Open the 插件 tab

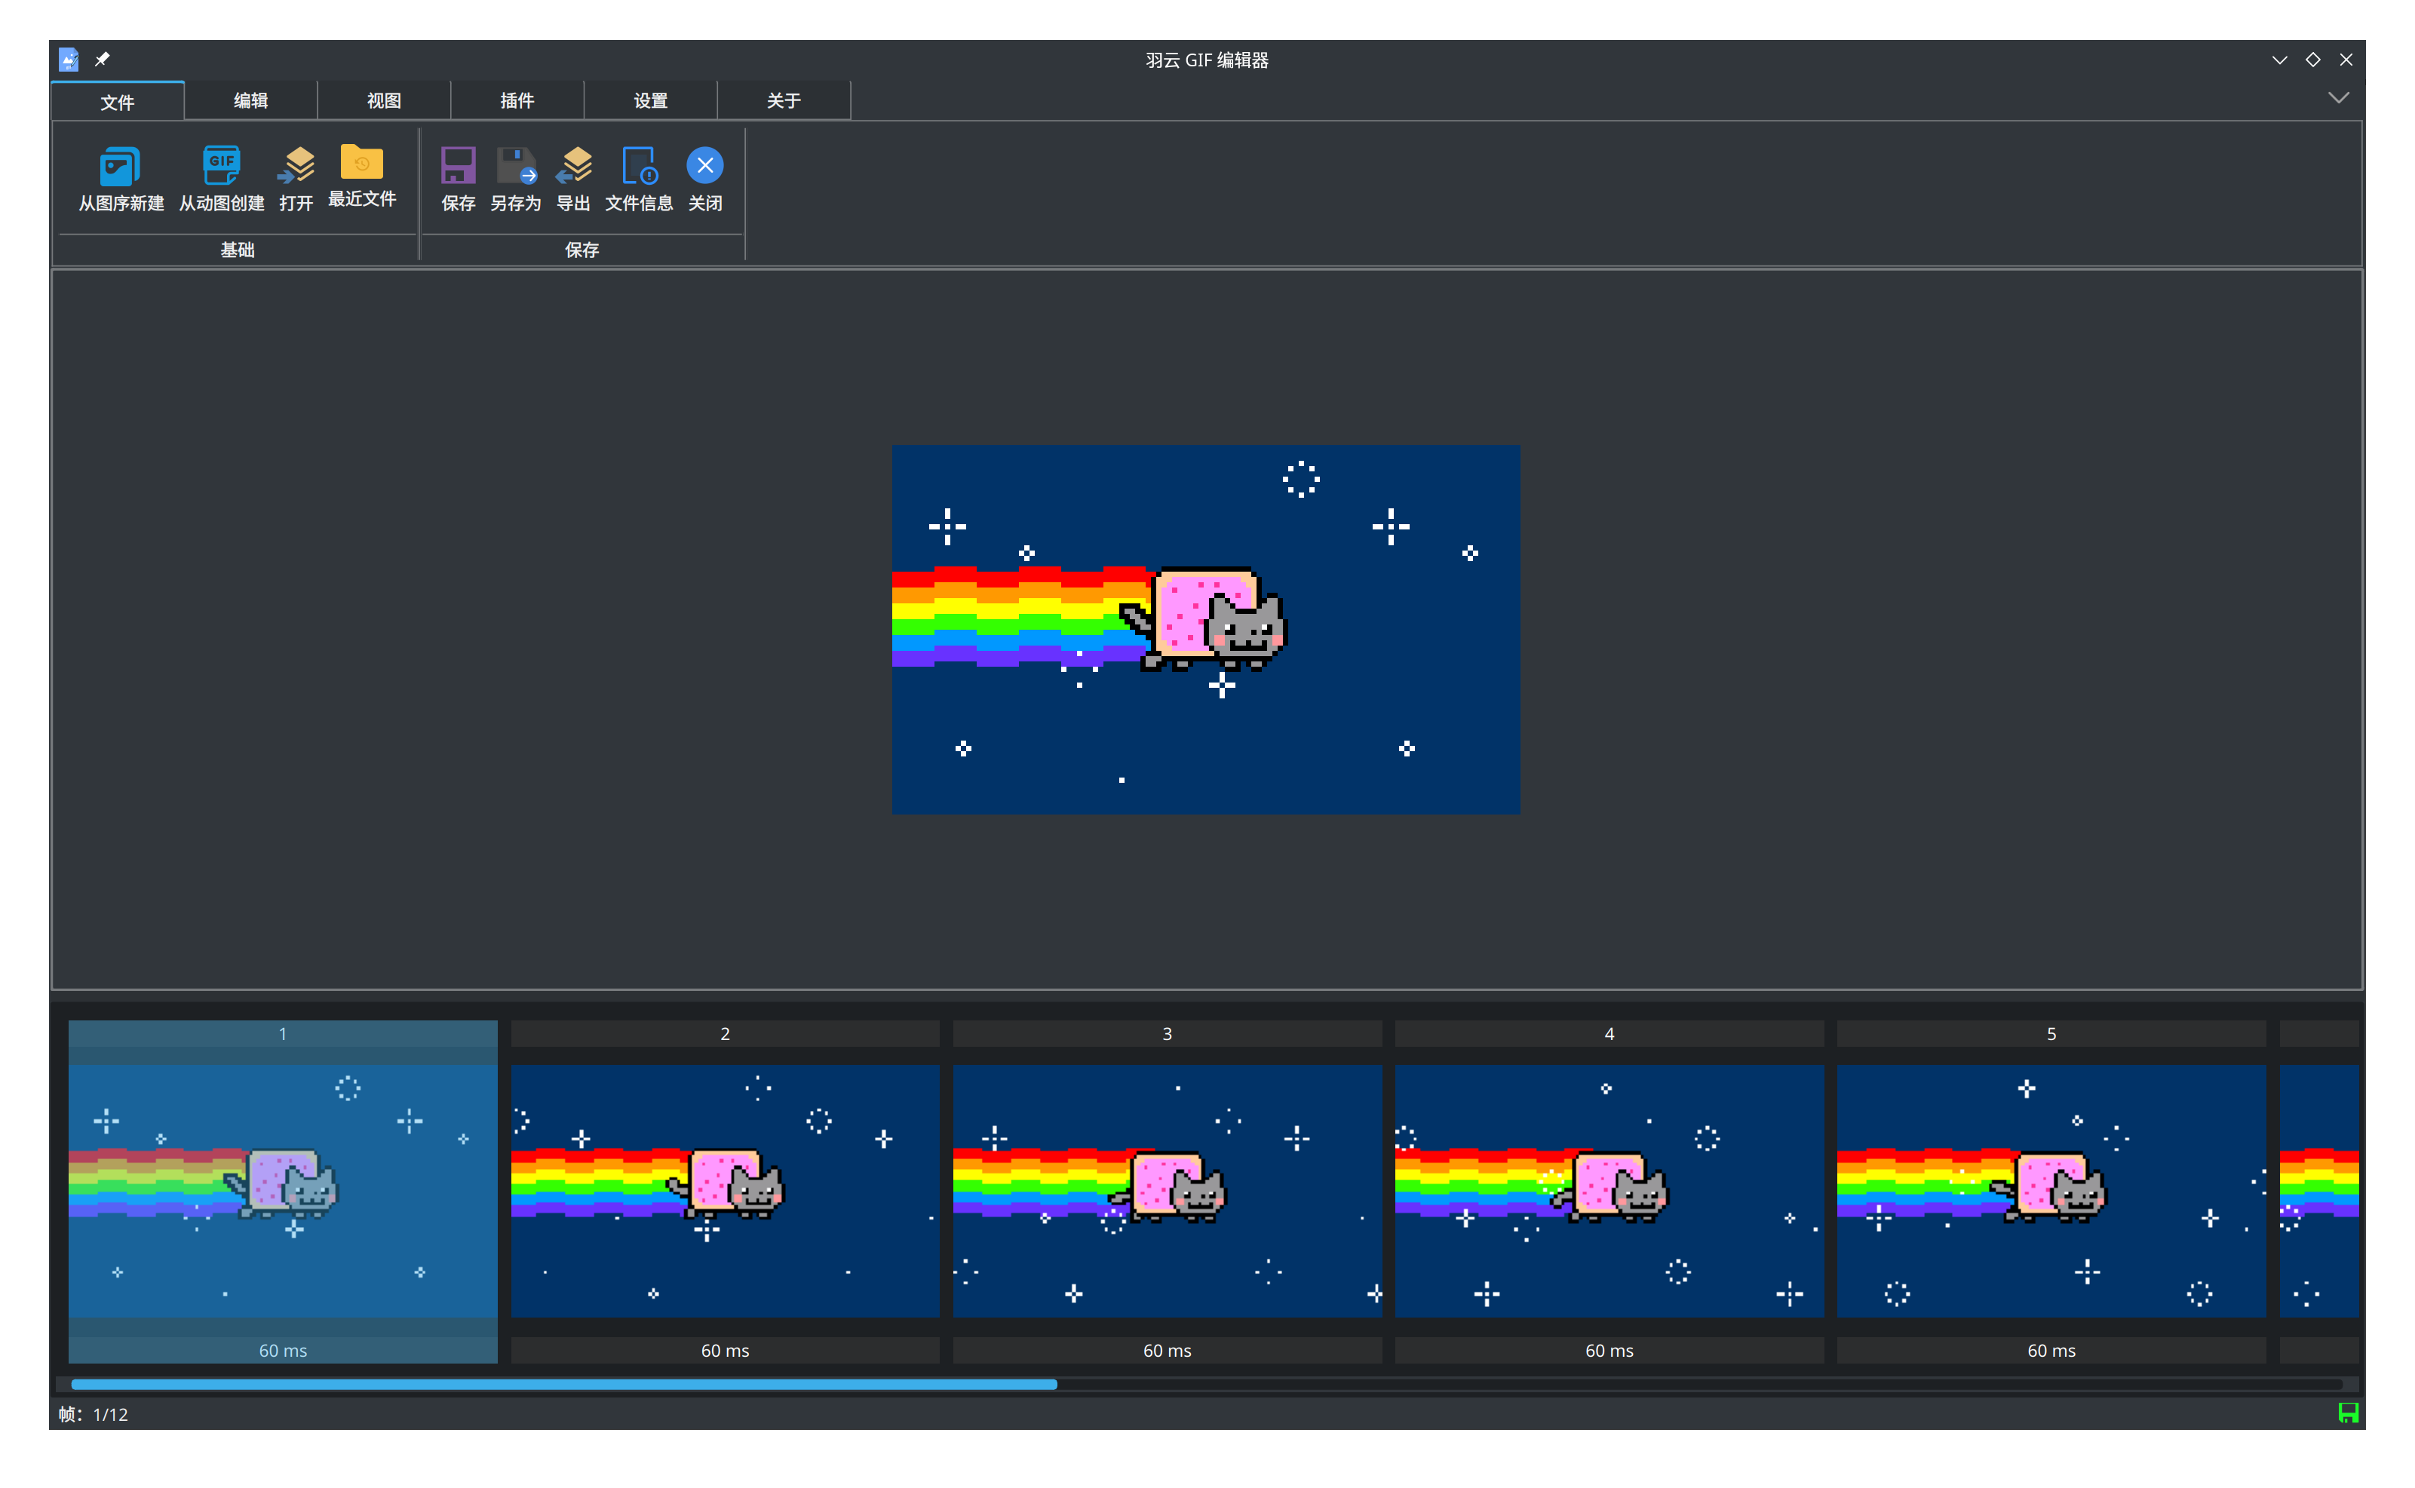[517, 100]
